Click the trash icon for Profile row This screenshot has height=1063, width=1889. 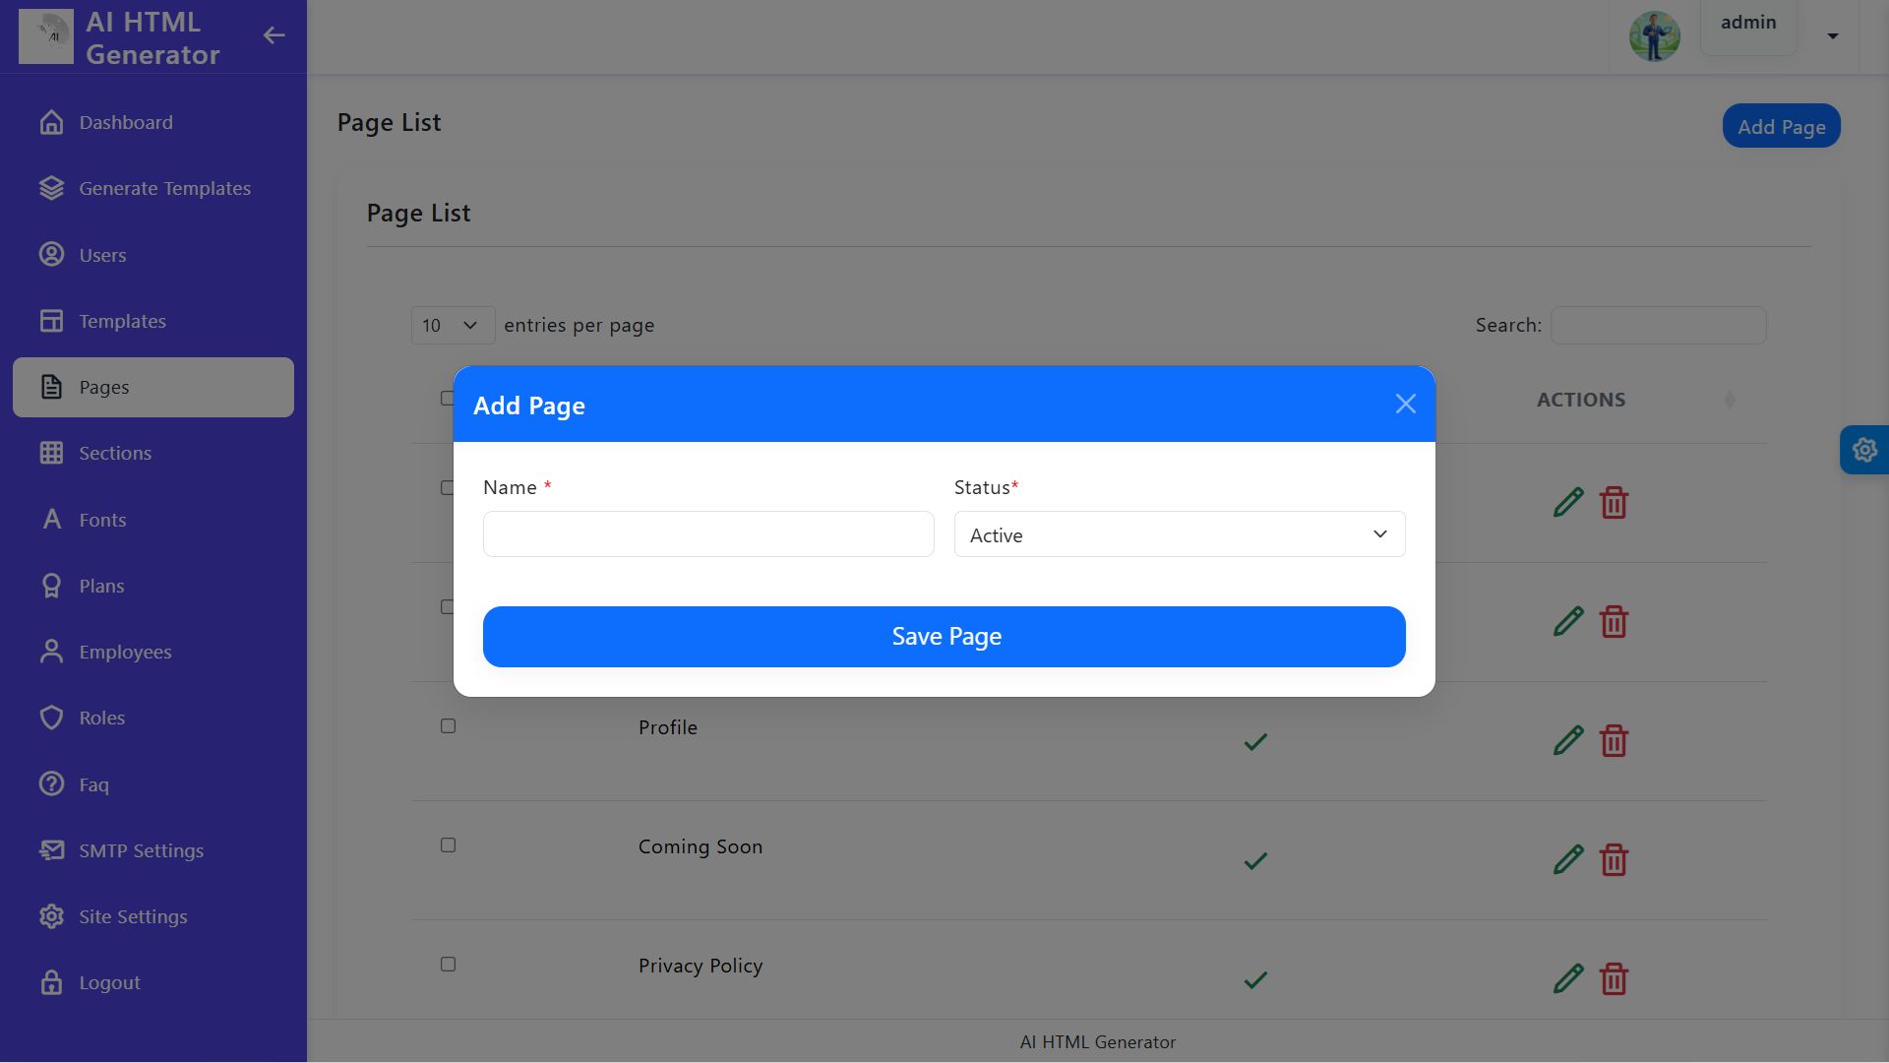tap(1614, 740)
